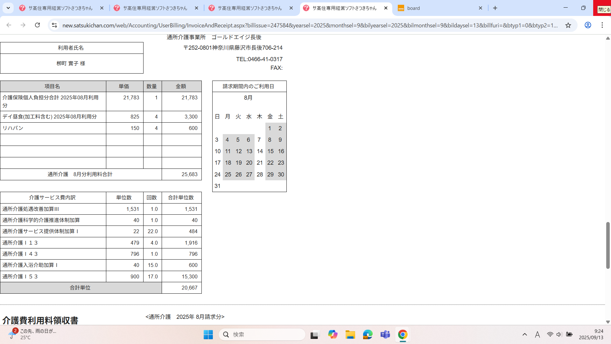Bookmark this page with star icon
The height and width of the screenshot is (344, 611).
[568, 25]
